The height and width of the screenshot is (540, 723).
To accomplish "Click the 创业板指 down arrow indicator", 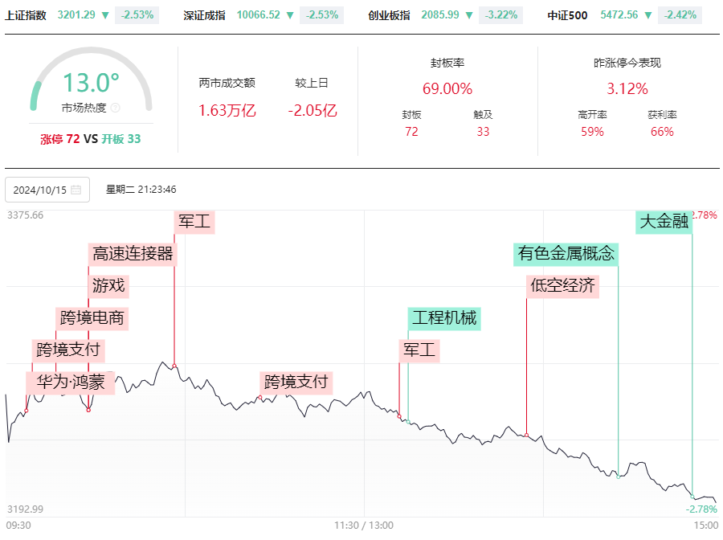I will (x=469, y=15).
